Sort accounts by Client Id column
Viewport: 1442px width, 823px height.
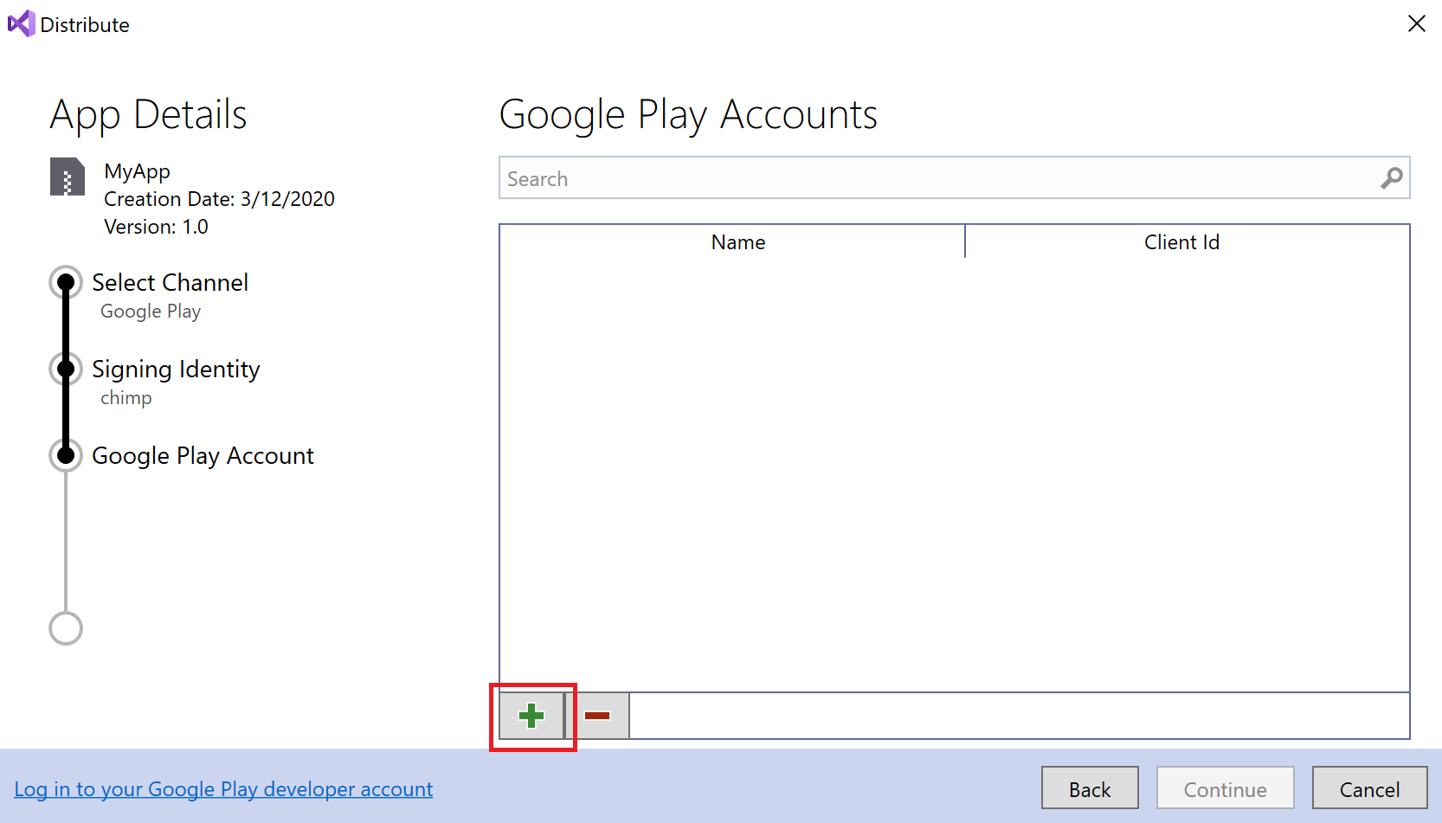pyautogui.click(x=1187, y=242)
